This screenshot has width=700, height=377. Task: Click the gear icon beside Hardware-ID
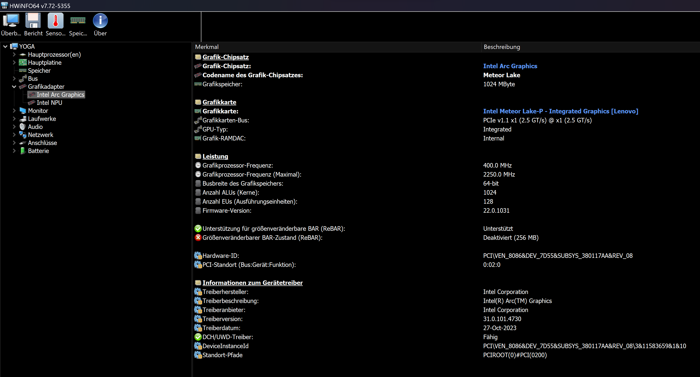(x=198, y=256)
